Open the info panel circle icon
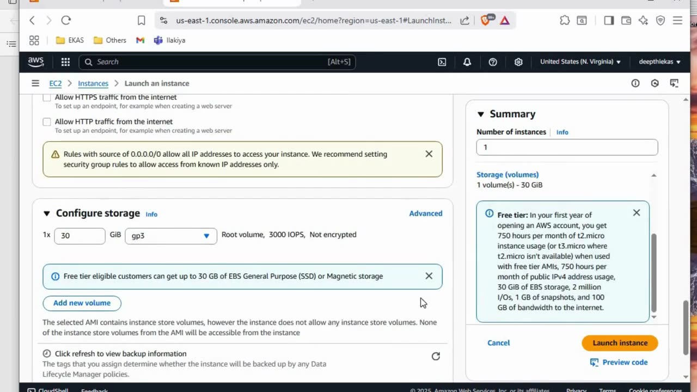 coord(635,83)
